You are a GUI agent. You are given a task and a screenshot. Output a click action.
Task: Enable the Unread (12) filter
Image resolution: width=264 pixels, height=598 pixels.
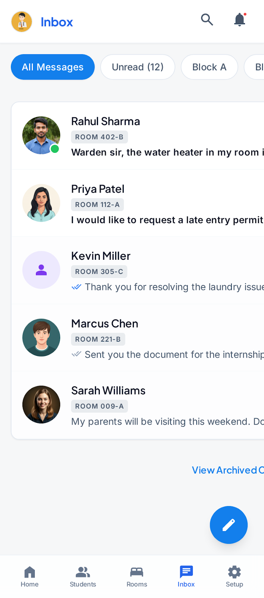pos(138,67)
